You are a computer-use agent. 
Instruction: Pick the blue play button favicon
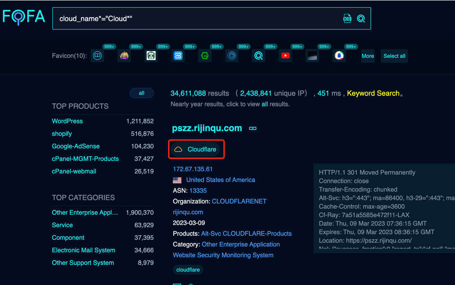click(232, 56)
